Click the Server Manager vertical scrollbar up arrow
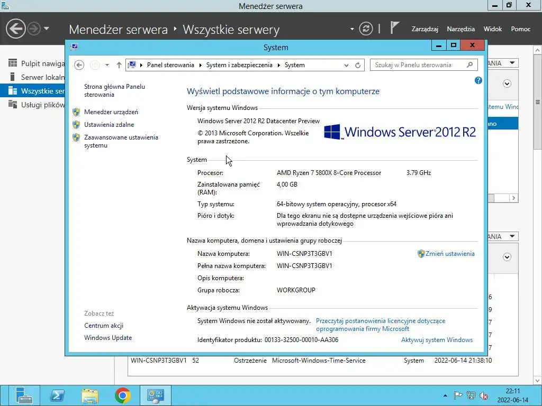The image size is (542, 406). coord(538,50)
